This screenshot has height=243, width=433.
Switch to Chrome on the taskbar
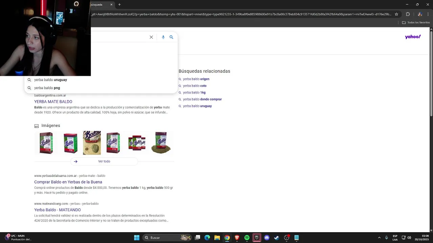coord(227,238)
